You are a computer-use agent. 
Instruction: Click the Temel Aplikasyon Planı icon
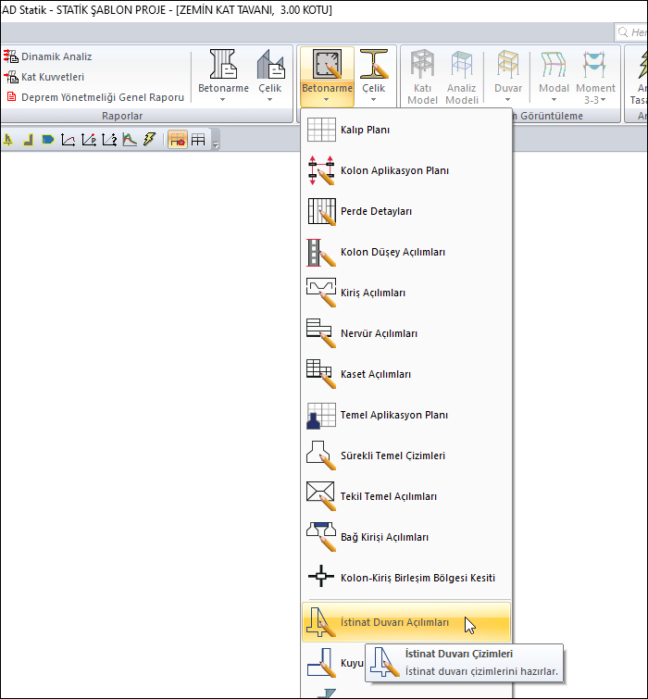pyautogui.click(x=321, y=415)
